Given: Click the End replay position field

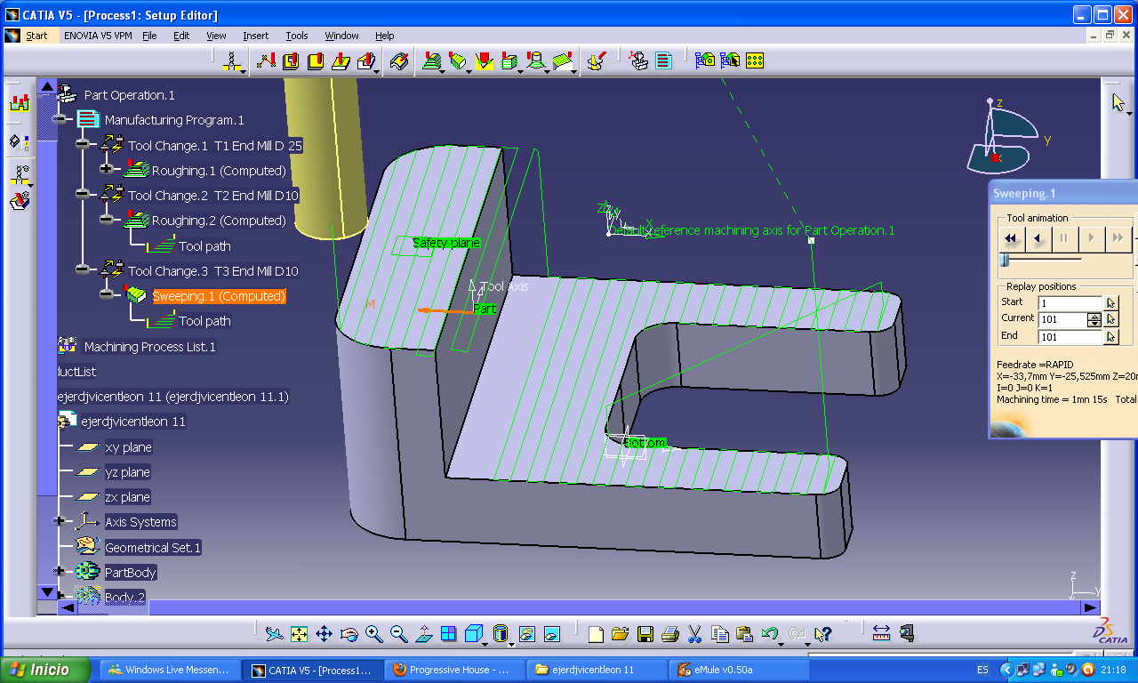Looking at the screenshot, I should [1070, 337].
